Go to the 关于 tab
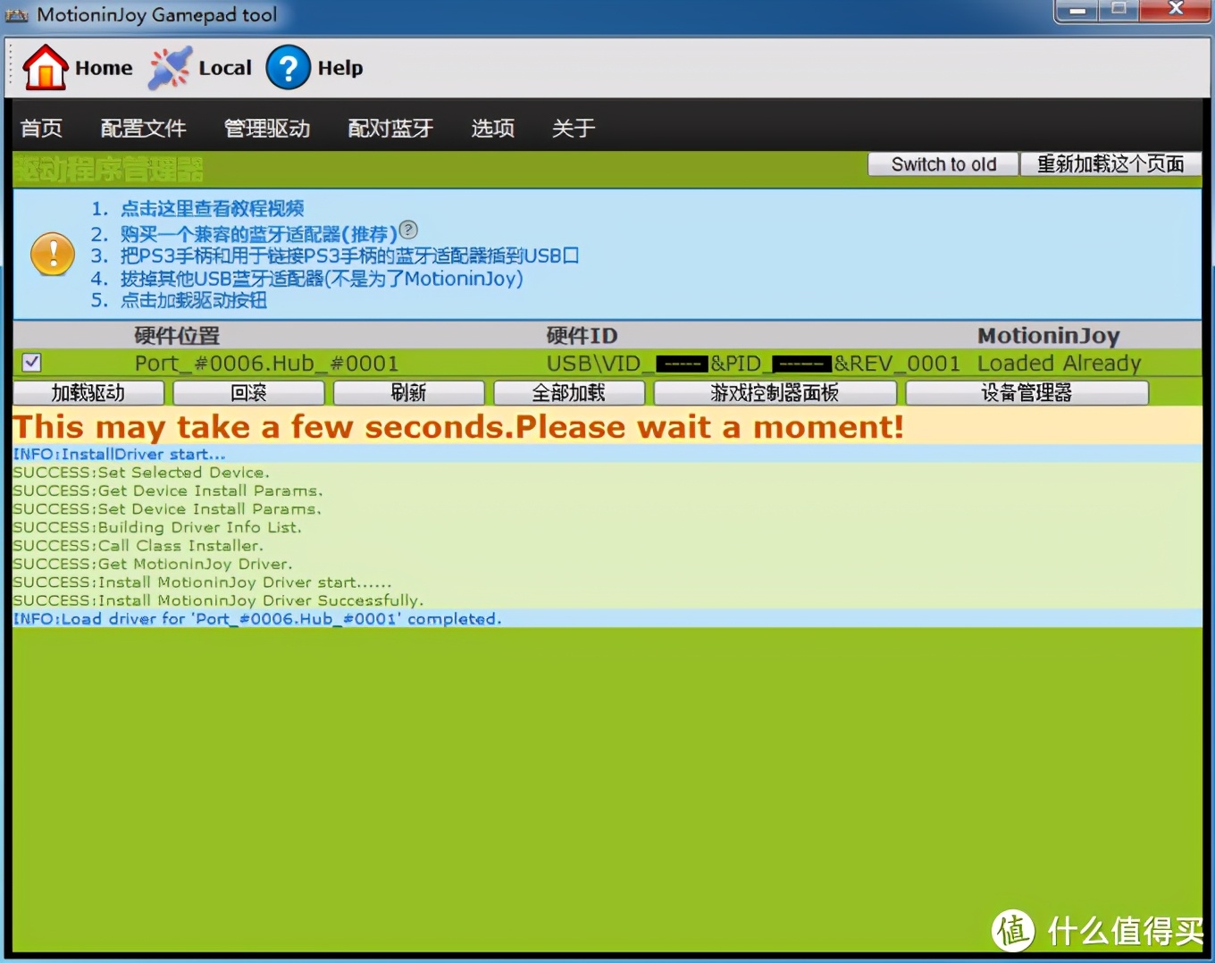 tap(573, 128)
